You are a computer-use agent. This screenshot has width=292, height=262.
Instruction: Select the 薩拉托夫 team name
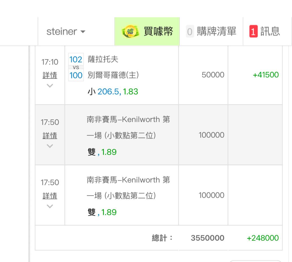103,59
